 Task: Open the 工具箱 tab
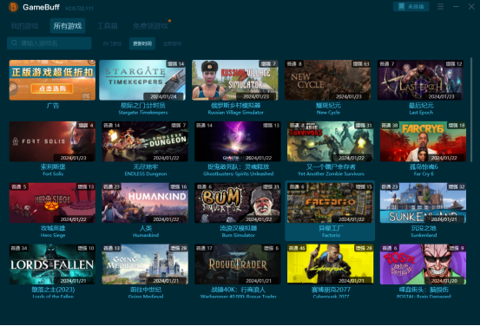coord(107,26)
